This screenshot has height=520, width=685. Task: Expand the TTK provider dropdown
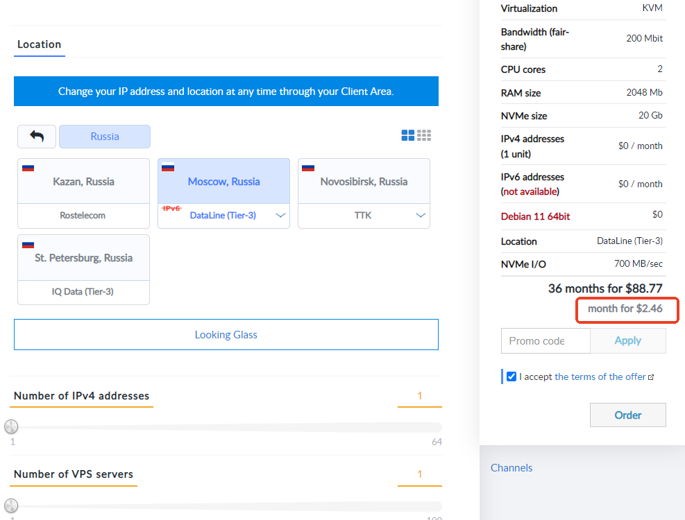tap(421, 216)
